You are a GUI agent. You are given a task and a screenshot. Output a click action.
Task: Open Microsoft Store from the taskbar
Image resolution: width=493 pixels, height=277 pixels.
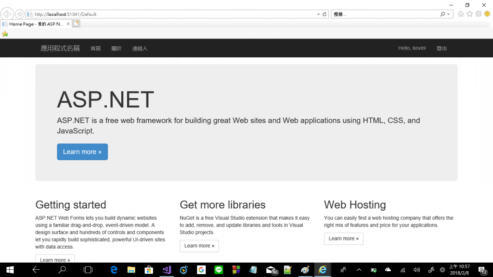click(149, 270)
